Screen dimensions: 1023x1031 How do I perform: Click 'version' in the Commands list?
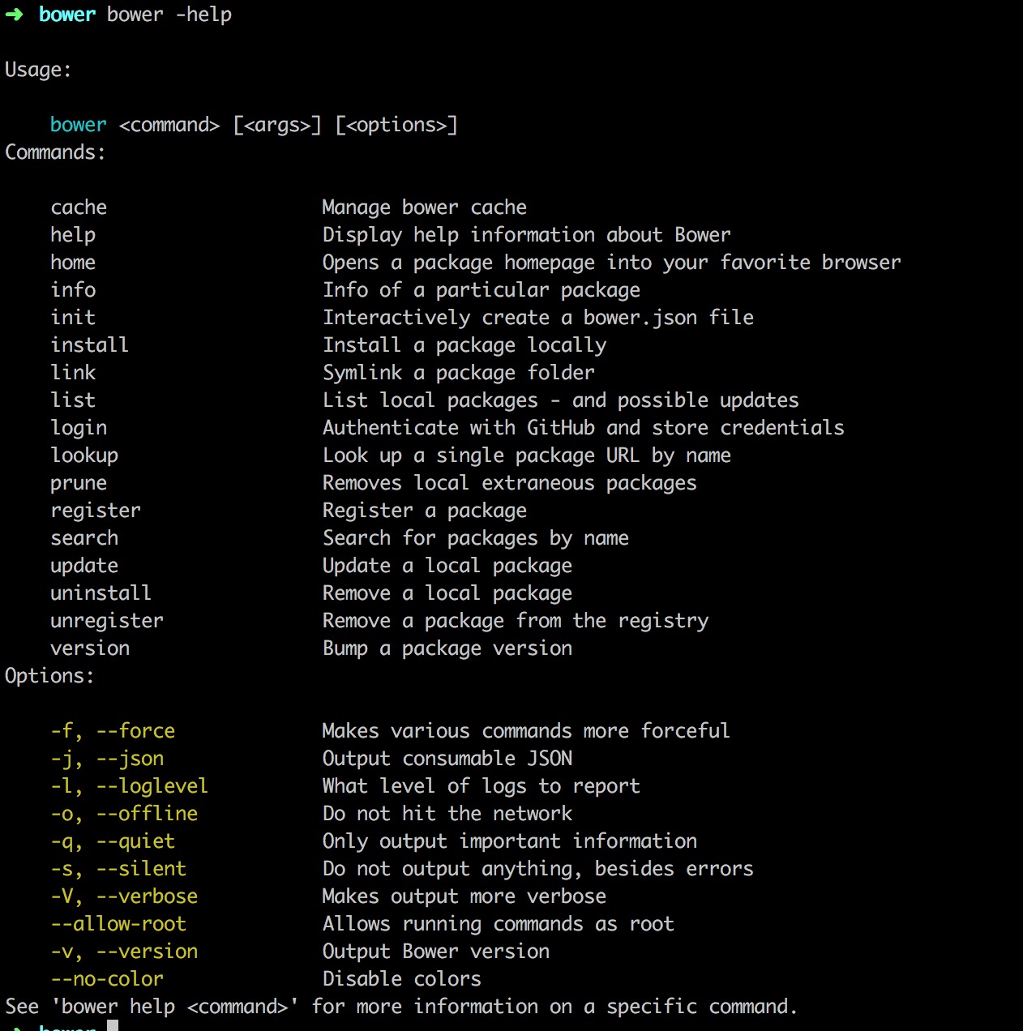[x=90, y=648]
